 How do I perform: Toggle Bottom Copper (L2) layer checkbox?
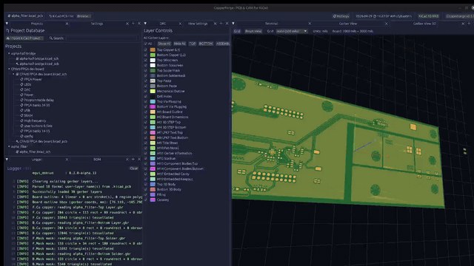click(x=146, y=55)
